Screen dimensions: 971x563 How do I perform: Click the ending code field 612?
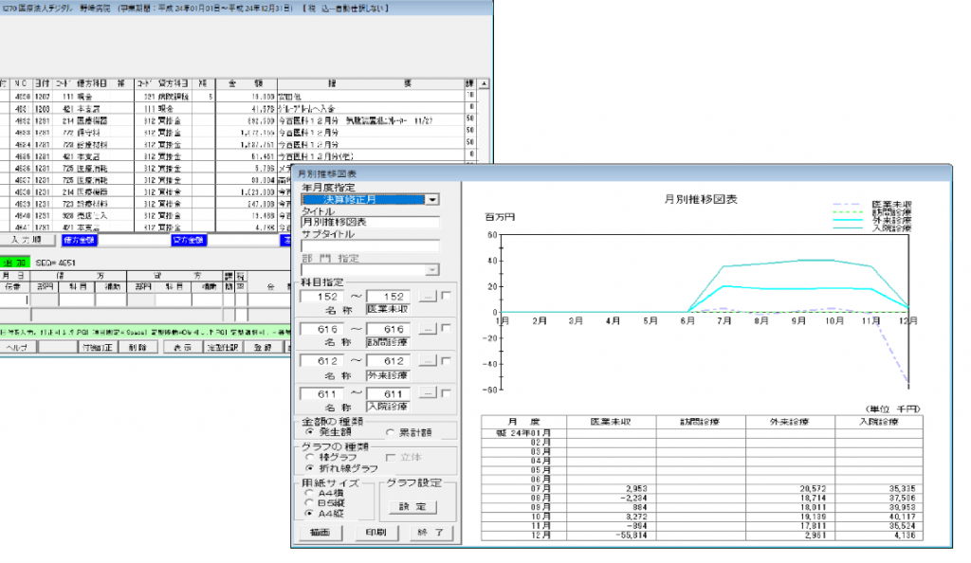pos(389,361)
